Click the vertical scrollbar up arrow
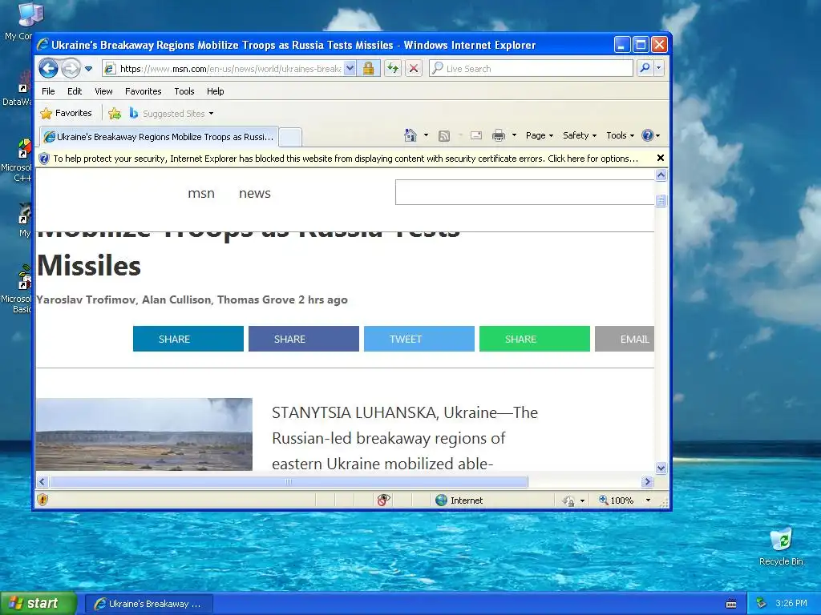The width and height of the screenshot is (821, 615). point(661,175)
